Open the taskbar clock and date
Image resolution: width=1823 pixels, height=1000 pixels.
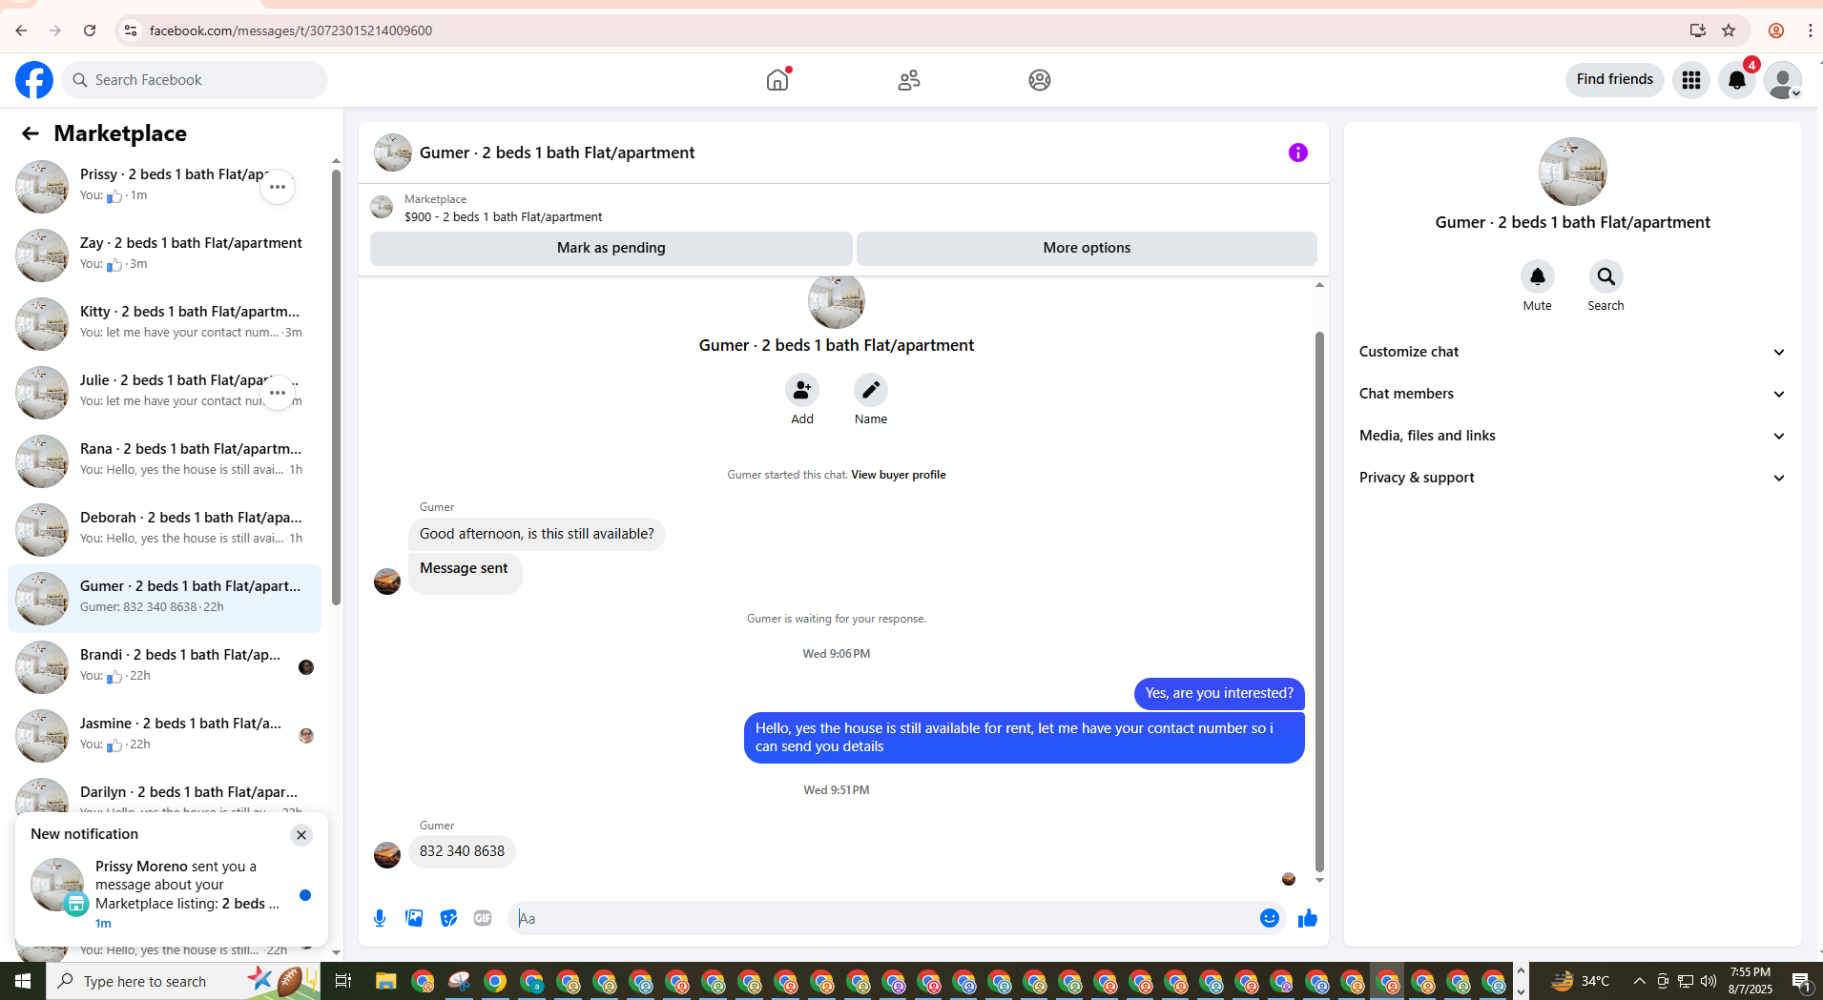[1750, 981]
